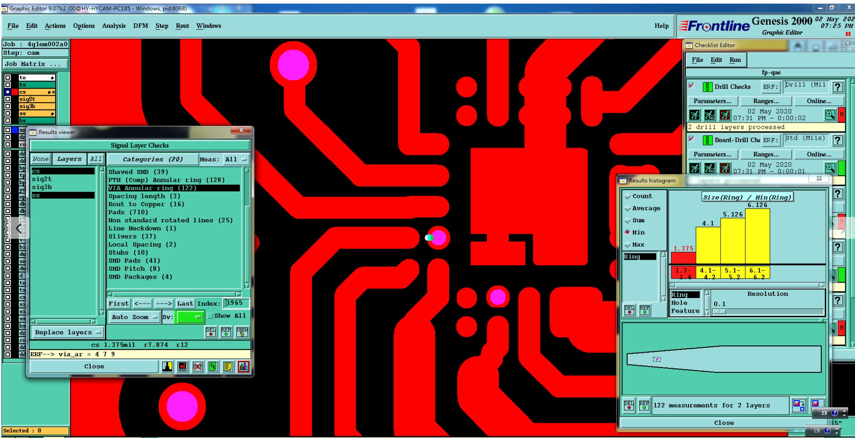
Task: Click the Index input field
Action: 237,303
